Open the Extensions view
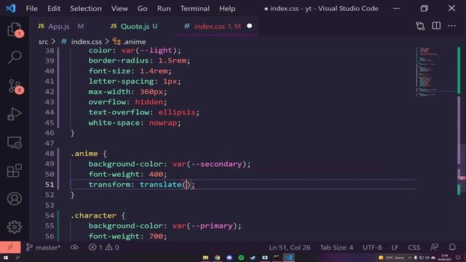 (x=15, y=170)
